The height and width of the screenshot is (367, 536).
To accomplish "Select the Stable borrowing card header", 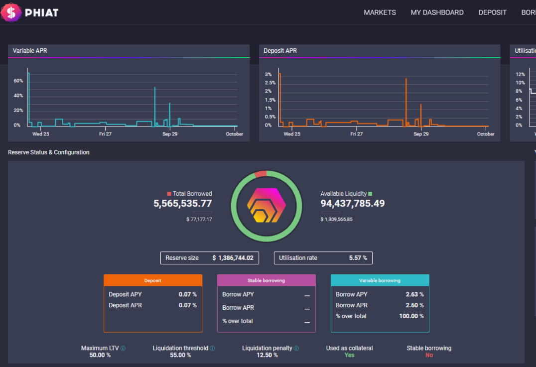I will (267, 280).
